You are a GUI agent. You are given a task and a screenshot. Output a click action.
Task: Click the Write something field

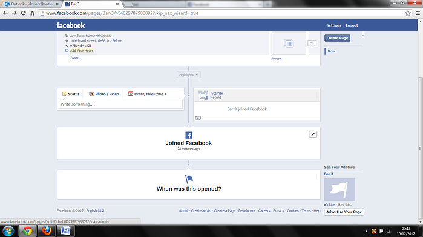point(120,104)
